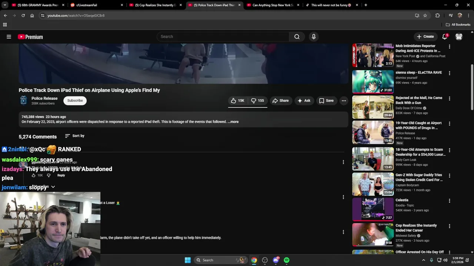Switch to Can Anything Stop New York tab
This screenshot has height=266, width=474.
tap(273, 5)
